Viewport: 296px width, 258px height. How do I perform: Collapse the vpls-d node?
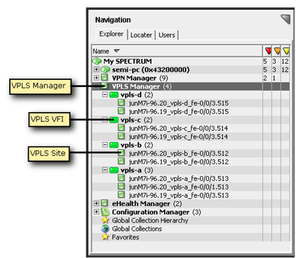pyautogui.click(x=105, y=95)
